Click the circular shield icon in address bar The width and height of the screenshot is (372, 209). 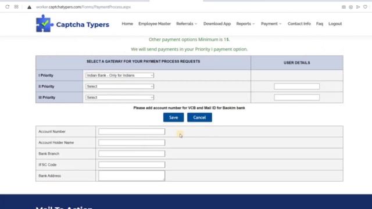tap(350, 7)
